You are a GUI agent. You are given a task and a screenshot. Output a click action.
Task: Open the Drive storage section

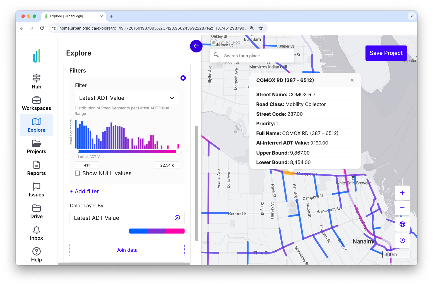(36, 211)
